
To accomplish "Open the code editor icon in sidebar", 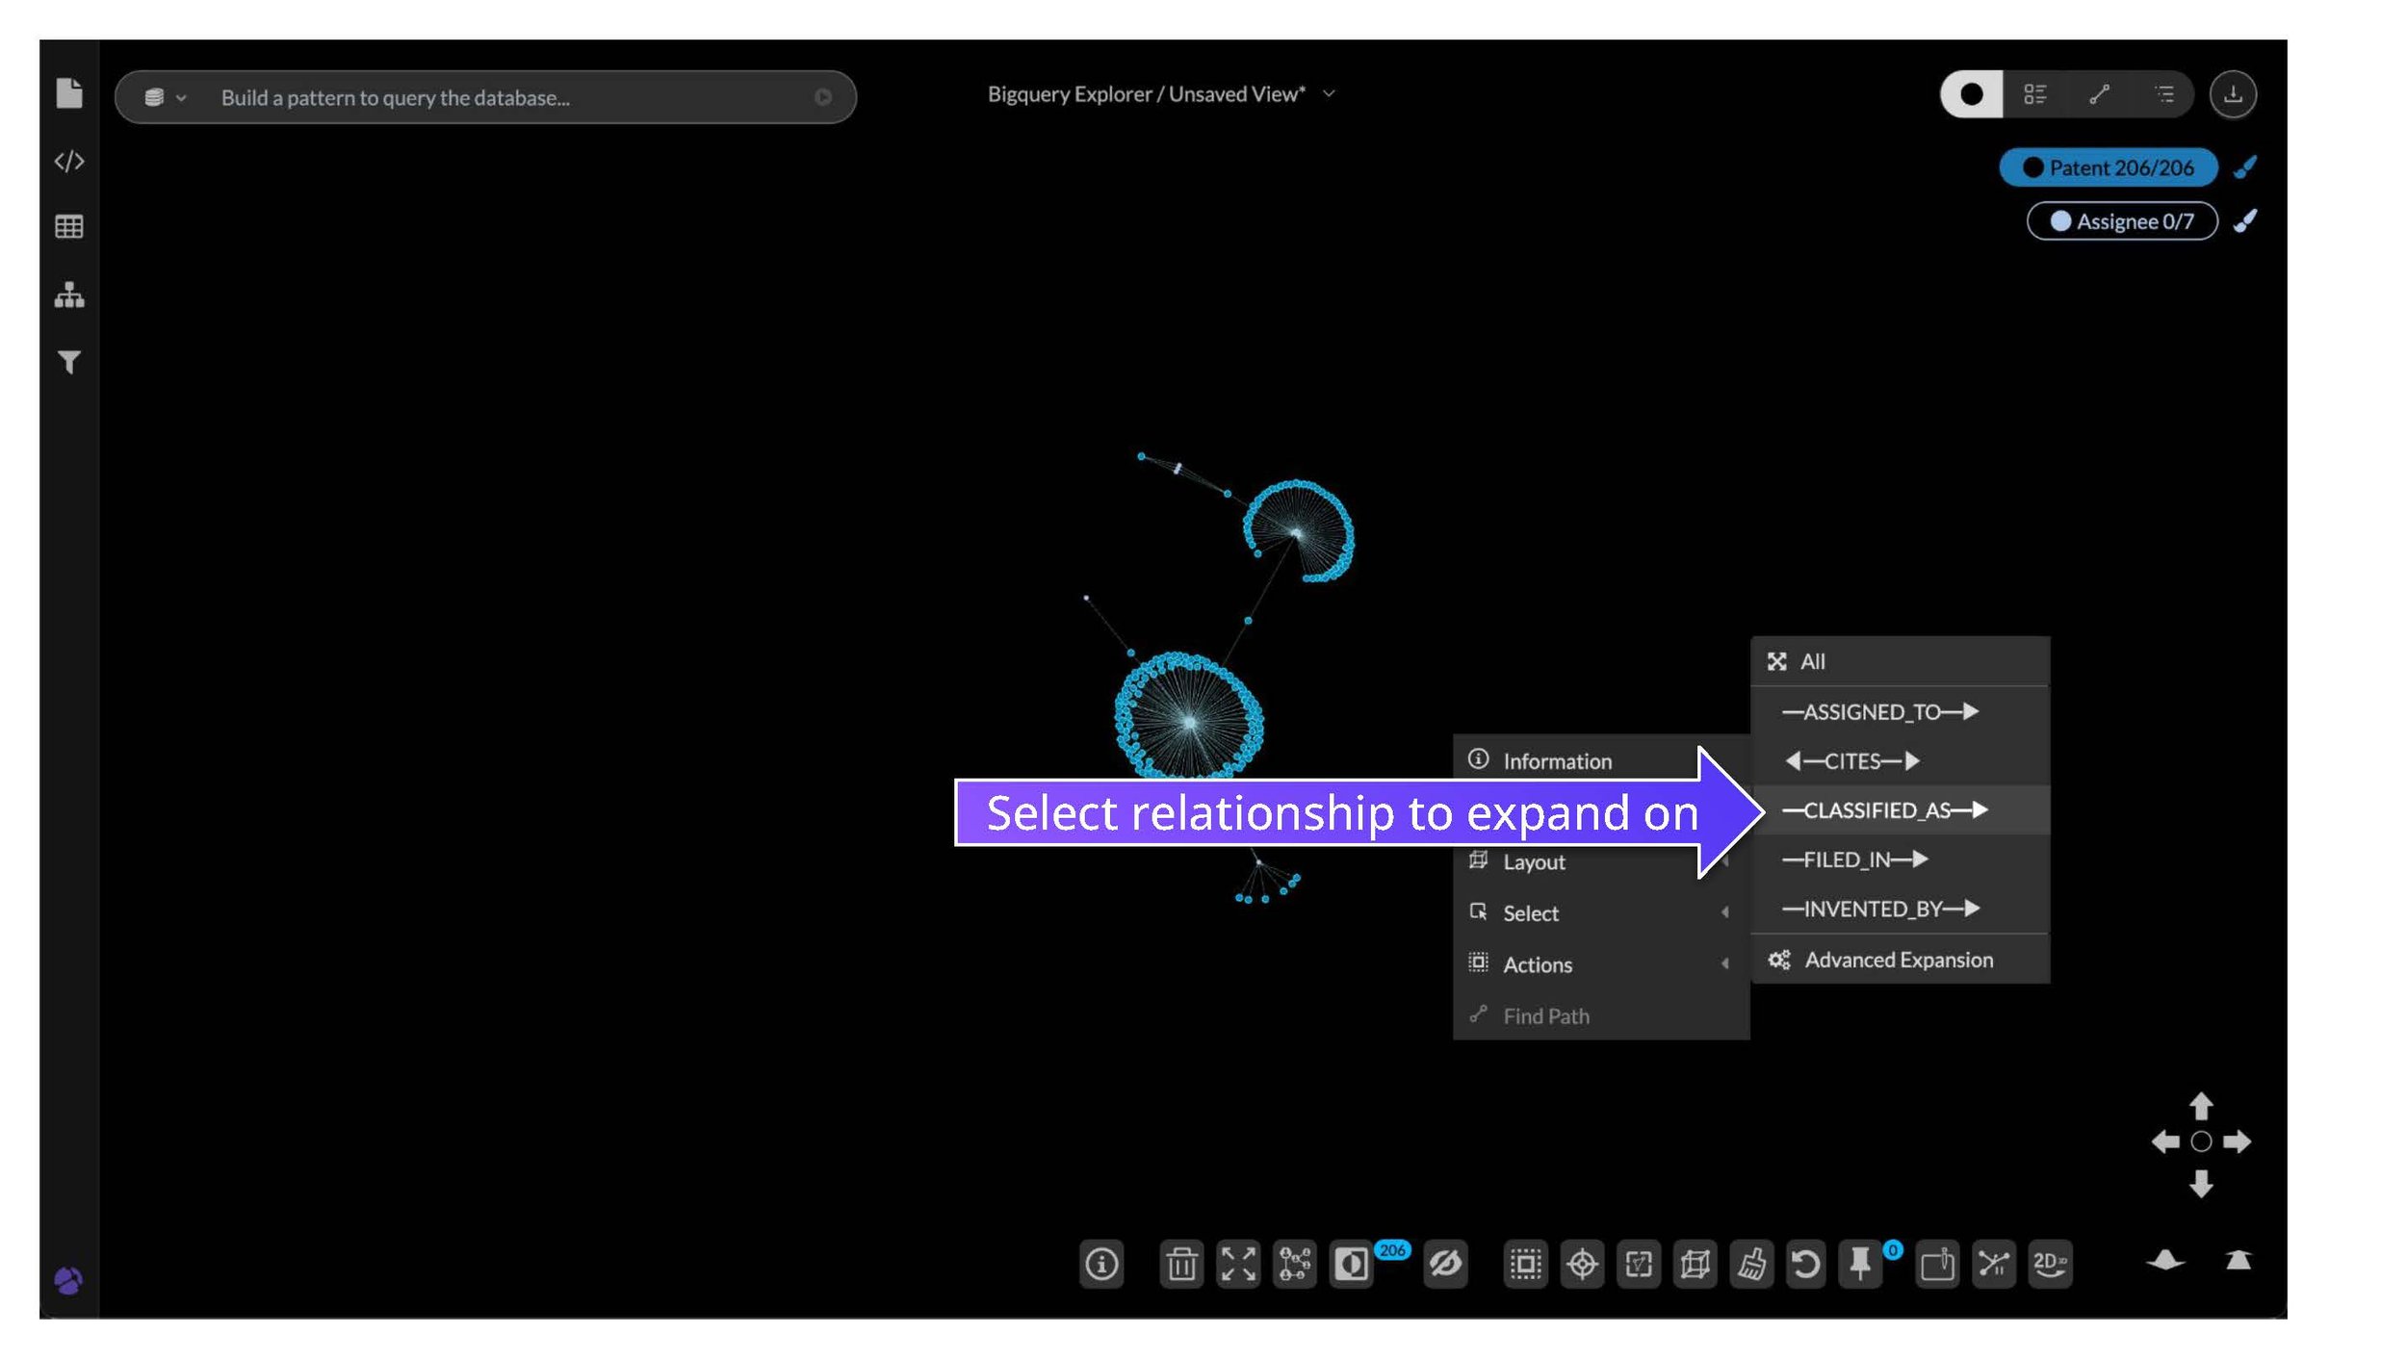I will pos(69,161).
